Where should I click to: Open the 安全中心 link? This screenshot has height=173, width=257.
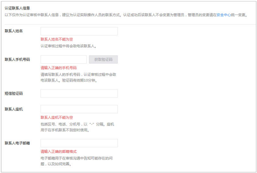pyautogui.click(x=224, y=15)
